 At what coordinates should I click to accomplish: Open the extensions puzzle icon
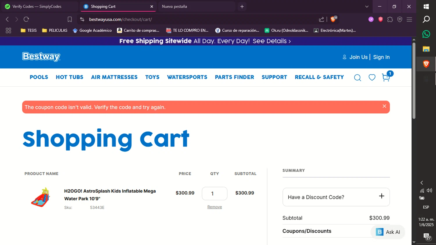(390, 19)
